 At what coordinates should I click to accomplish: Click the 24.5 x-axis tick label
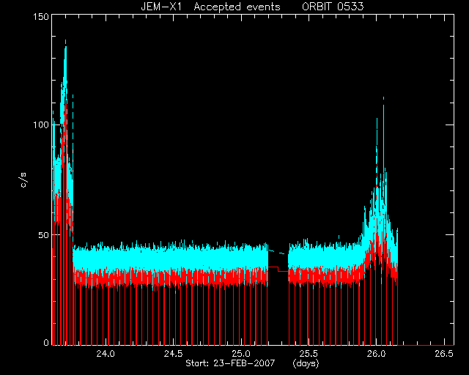(173, 354)
